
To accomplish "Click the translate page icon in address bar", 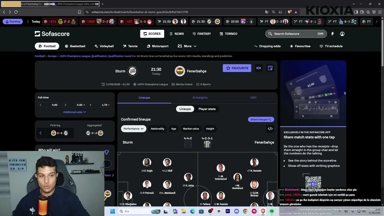I will click(x=267, y=12).
